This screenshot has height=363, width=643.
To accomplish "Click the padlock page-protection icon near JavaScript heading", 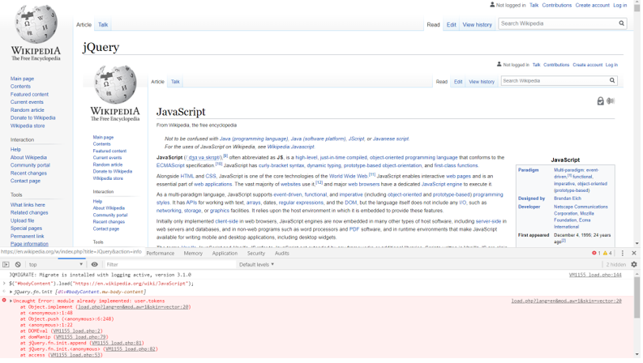I will [x=602, y=101].
